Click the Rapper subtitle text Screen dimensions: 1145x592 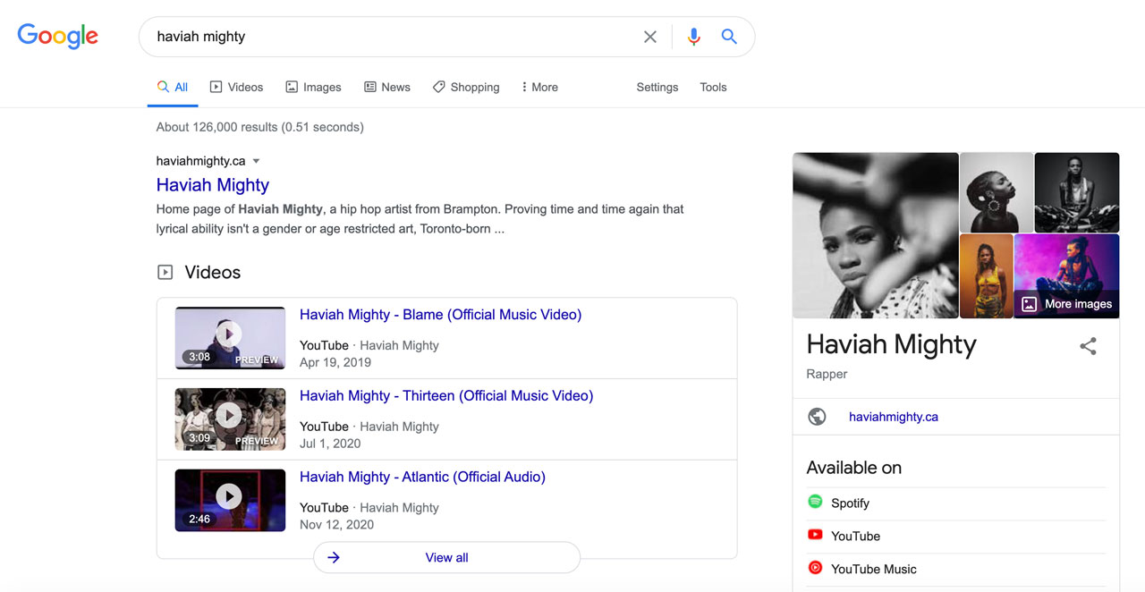827,374
